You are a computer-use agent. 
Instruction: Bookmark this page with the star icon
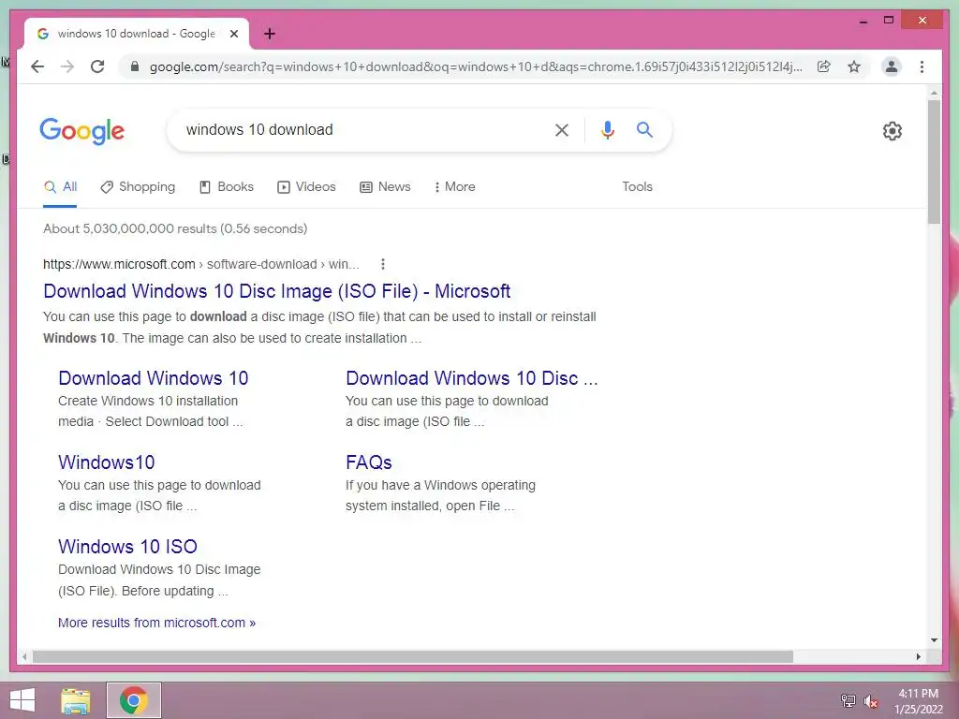pos(854,66)
